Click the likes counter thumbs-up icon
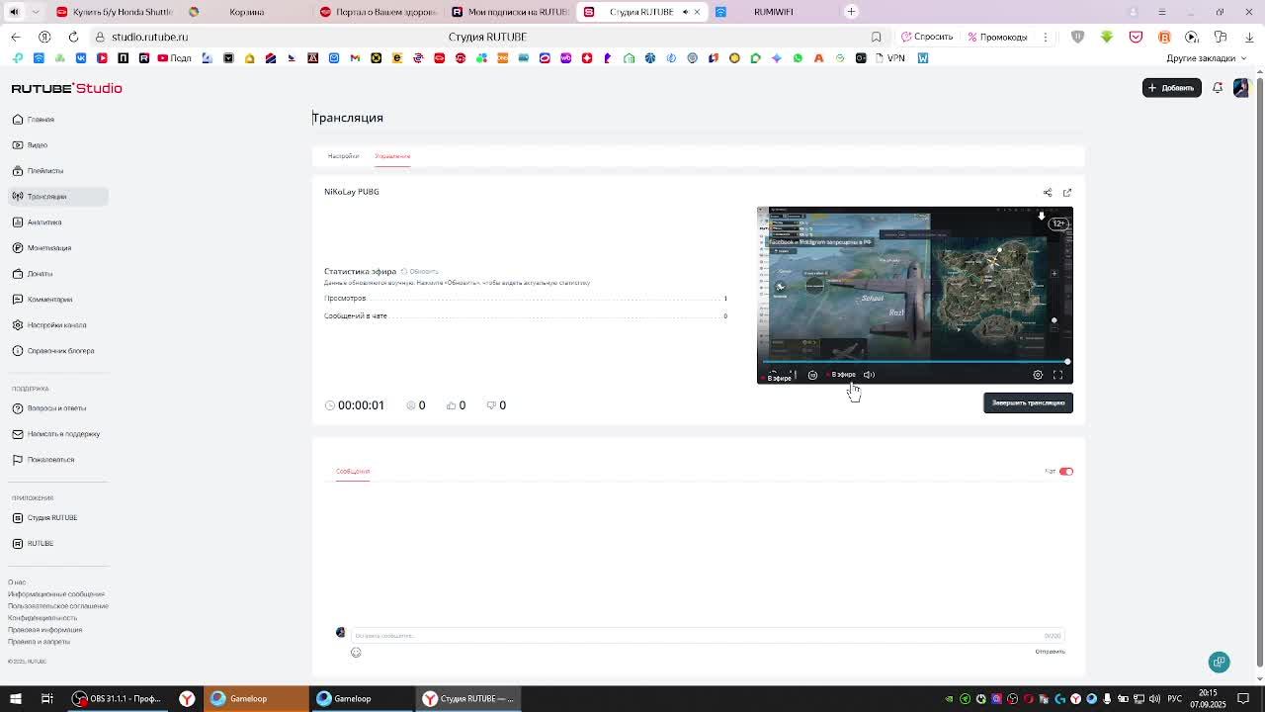The height and width of the screenshot is (712, 1265). tap(452, 405)
